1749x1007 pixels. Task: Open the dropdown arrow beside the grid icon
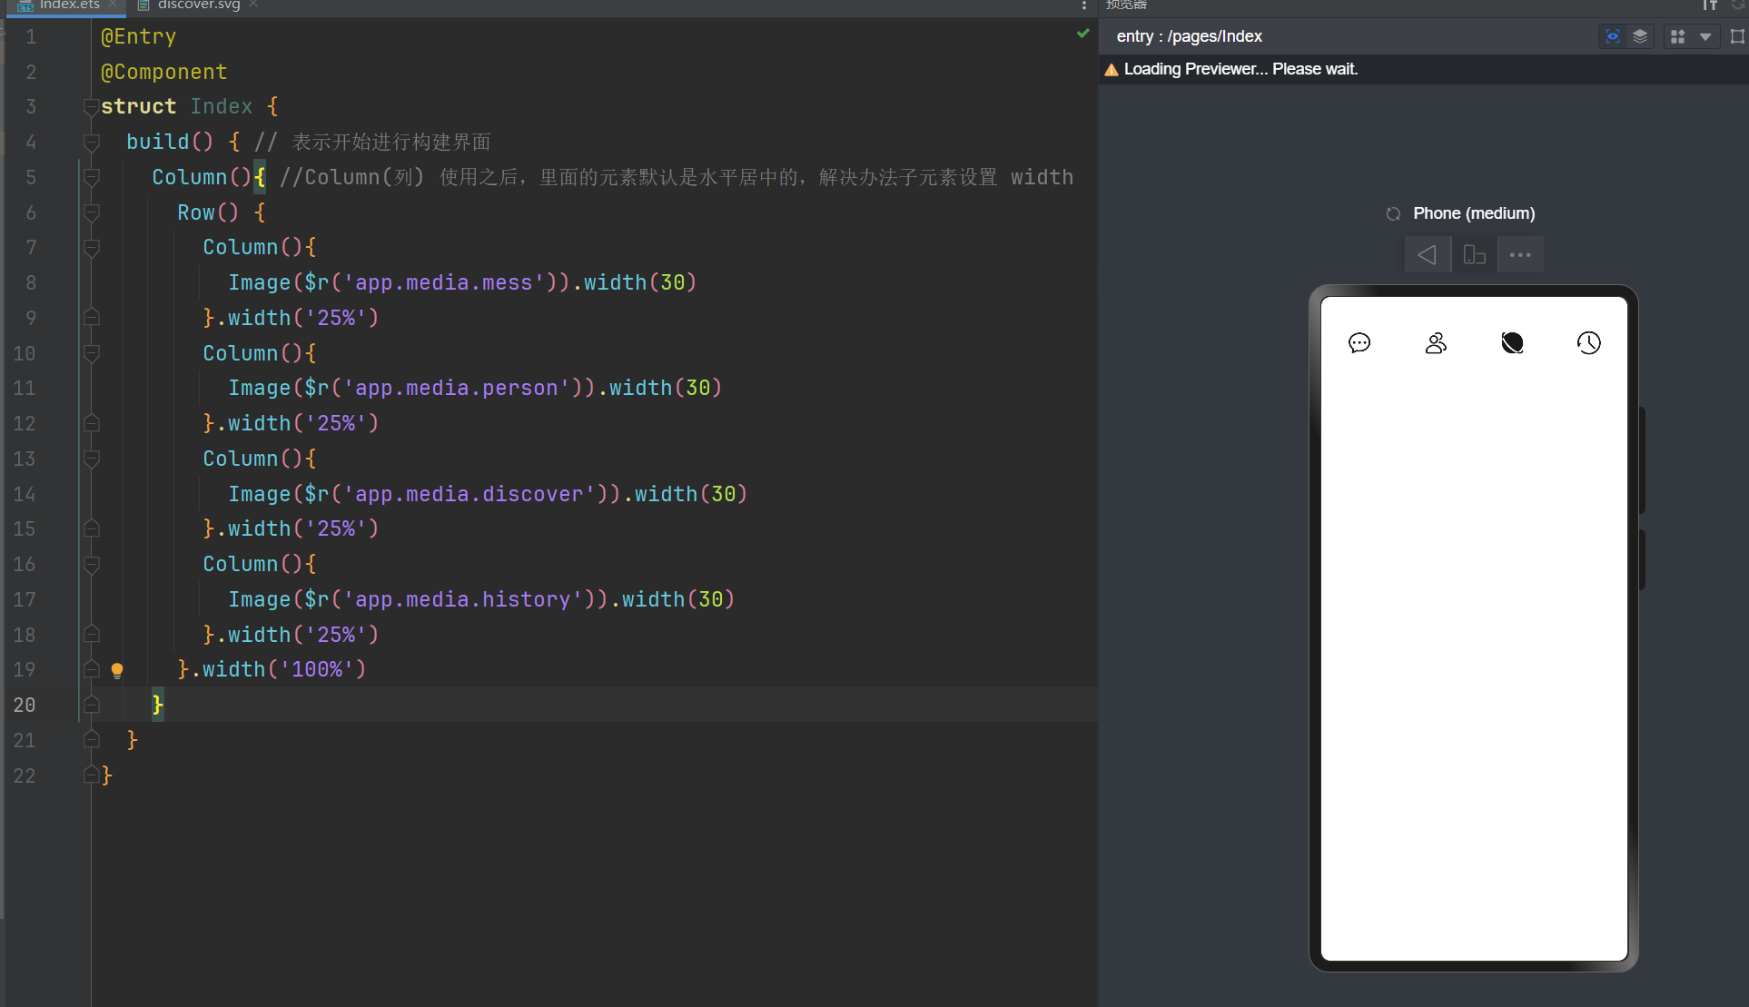coord(1705,36)
